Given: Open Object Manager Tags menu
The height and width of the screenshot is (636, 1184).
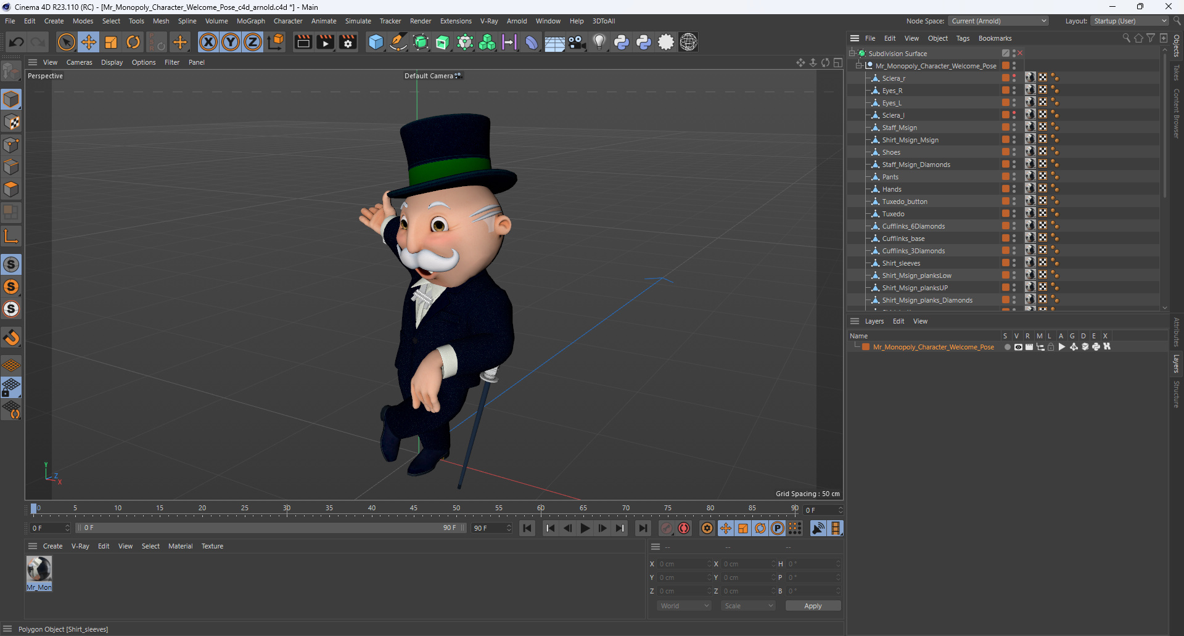Looking at the screenshot, I should click(x=963, y=38).
